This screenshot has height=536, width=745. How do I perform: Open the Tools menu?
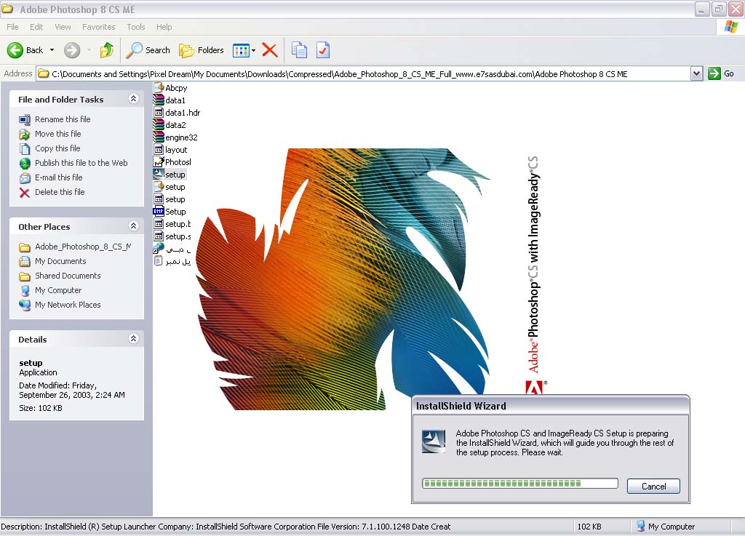136,27
